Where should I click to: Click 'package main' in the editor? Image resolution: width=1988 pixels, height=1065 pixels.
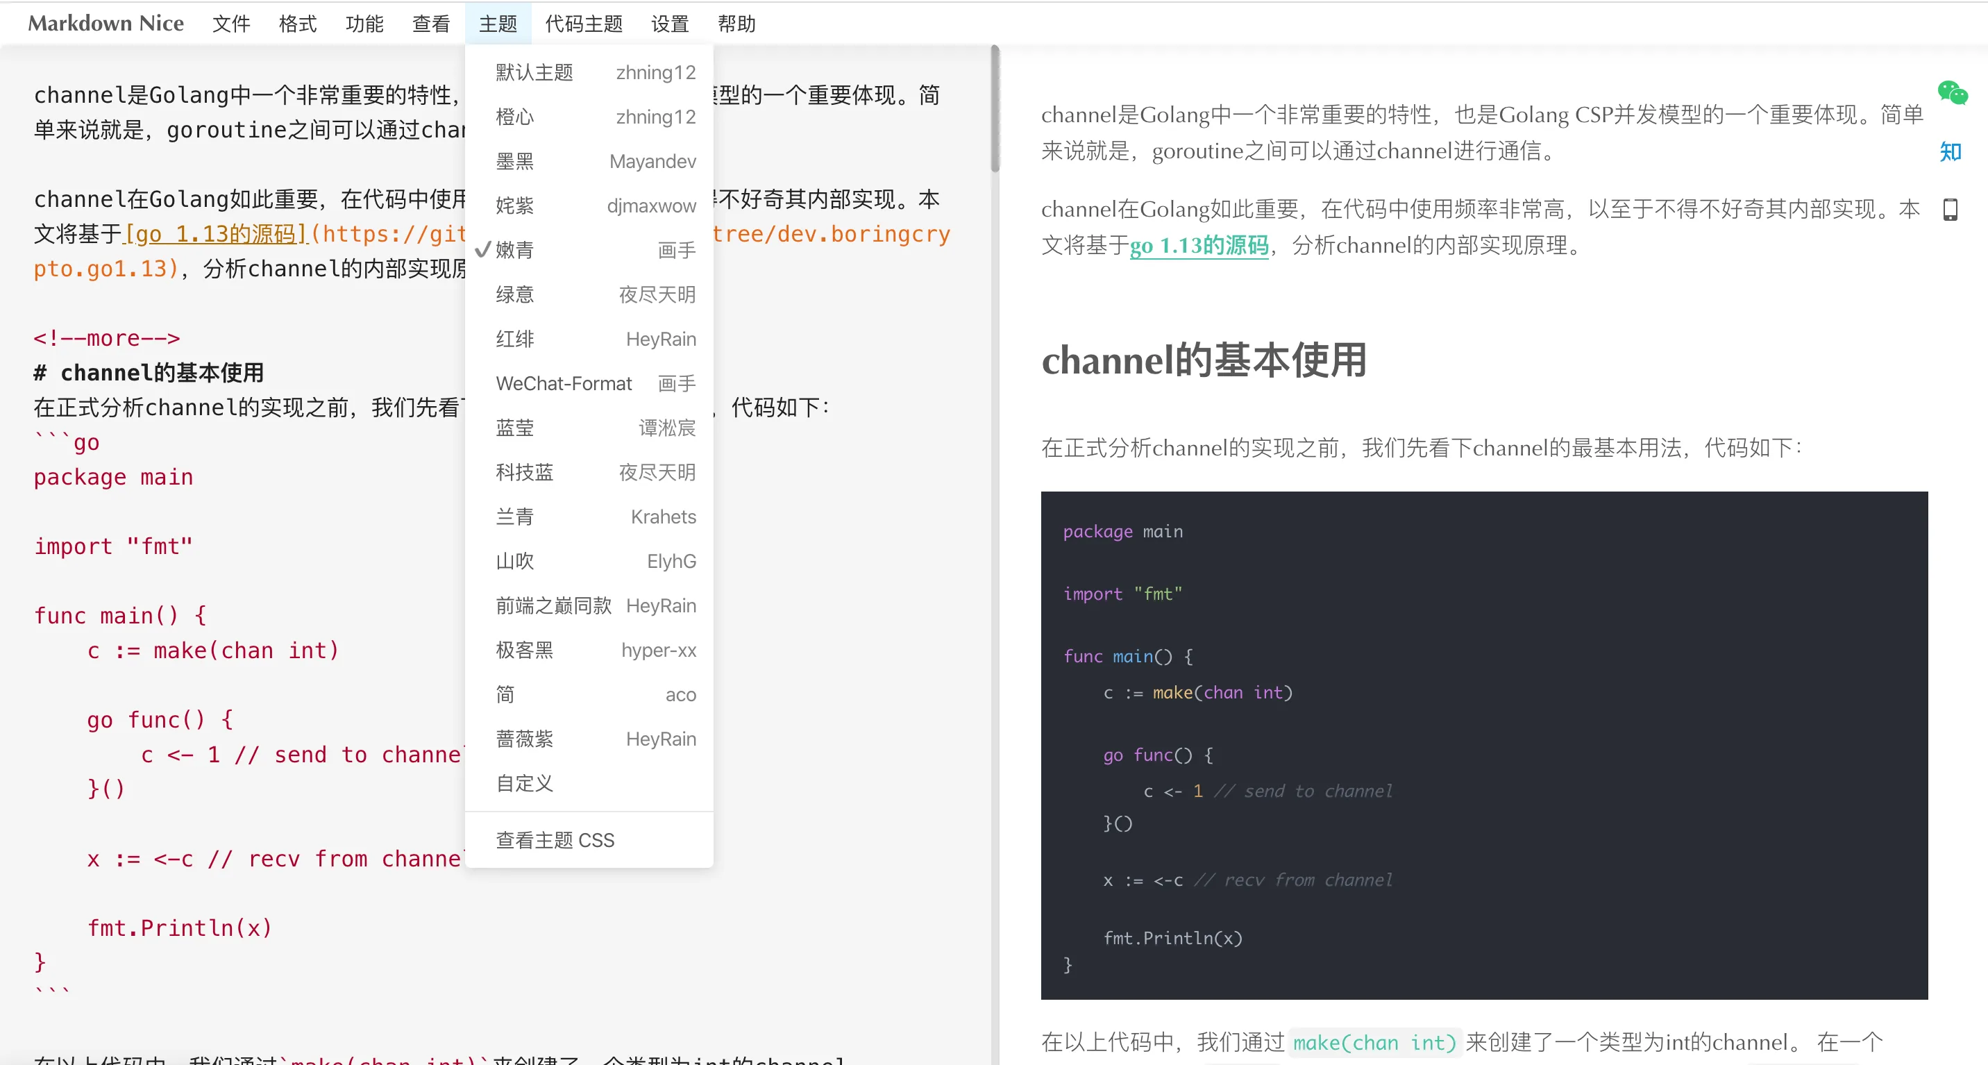click(x=113, y=477)
